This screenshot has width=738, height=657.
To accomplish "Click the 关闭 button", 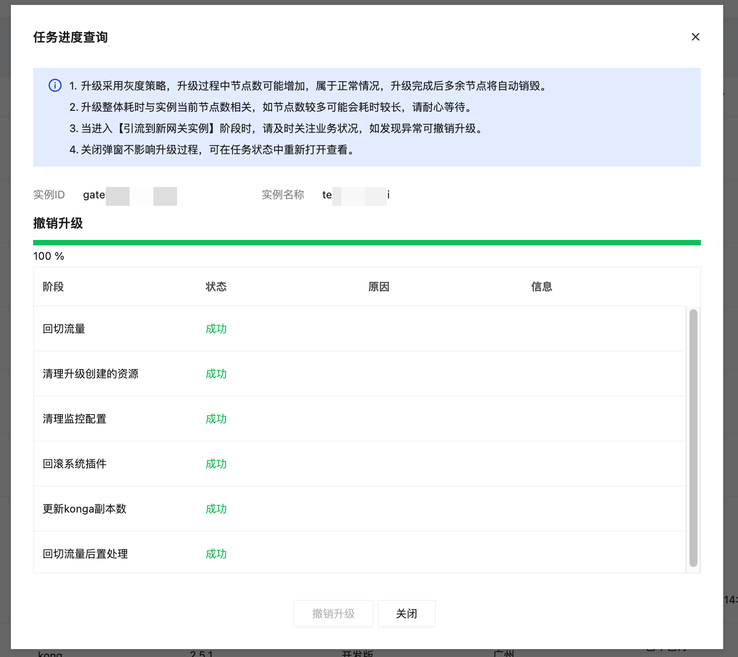I will [407, 613].
